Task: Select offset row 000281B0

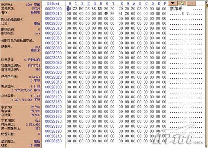Action: [x=53, y=141]
